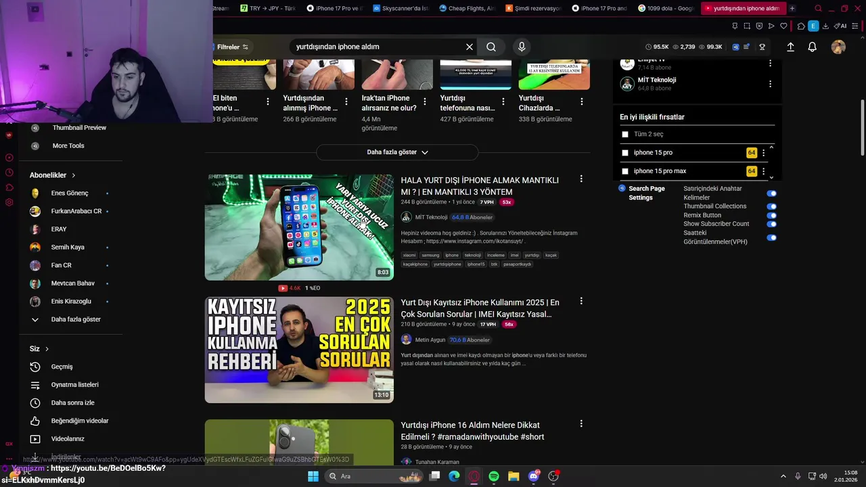
Task: Open Enes Gönenç subscription
Action: point(70,193)
